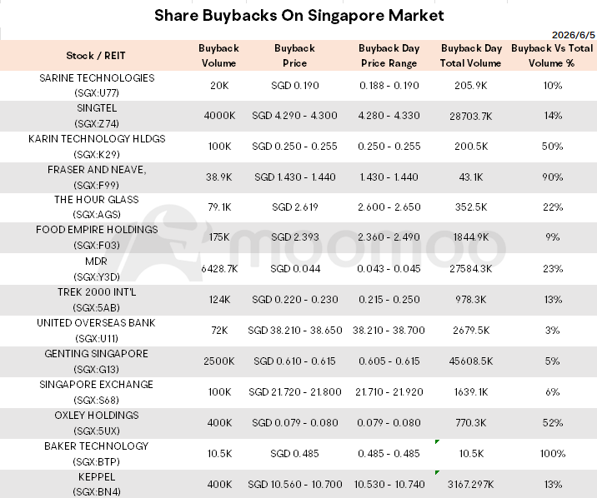Image resolution: width=597 pixels, height=498 pixels.
Task: Select the SARINE TECHNOLOGIES (SGX:U77) cell
Action: pos(97,86)
